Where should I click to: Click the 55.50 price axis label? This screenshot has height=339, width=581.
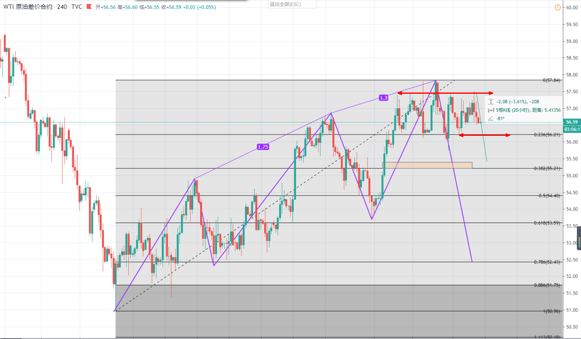(x=572, y=159)
